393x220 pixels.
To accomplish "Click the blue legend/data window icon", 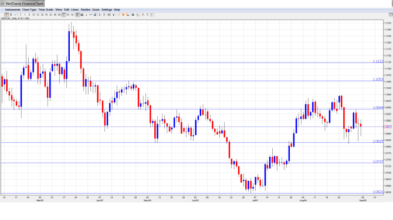I will click(x=95, y=15).
